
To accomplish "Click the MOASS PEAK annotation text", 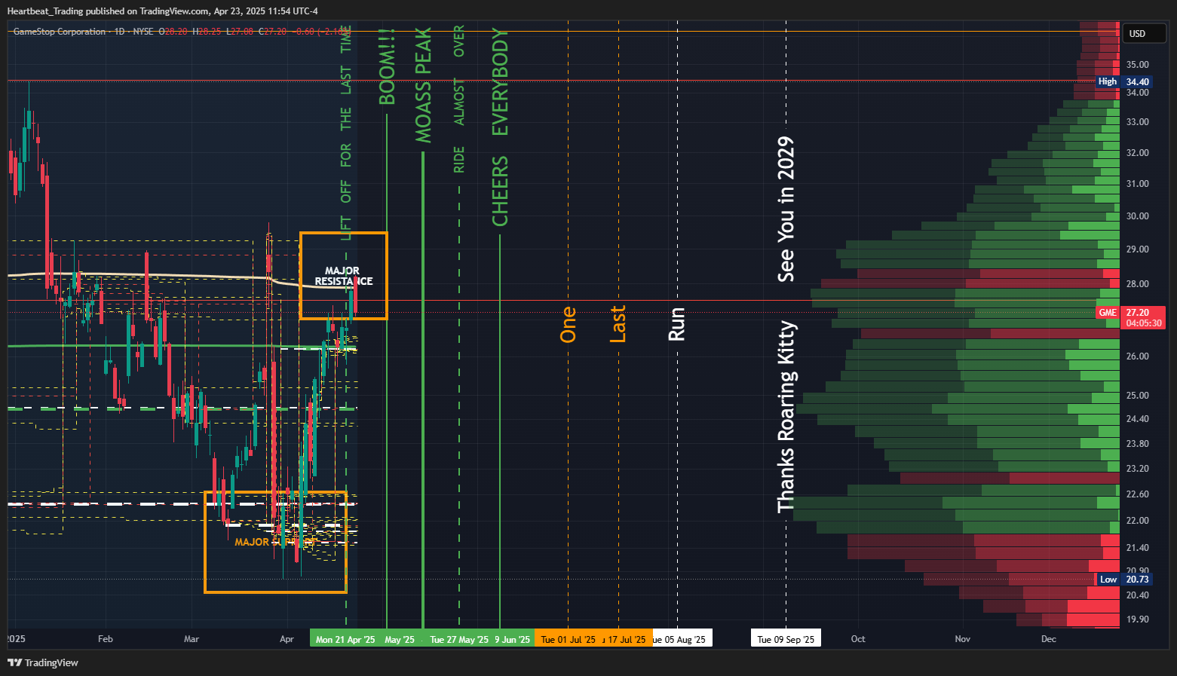I will click(x=424, y=85).
